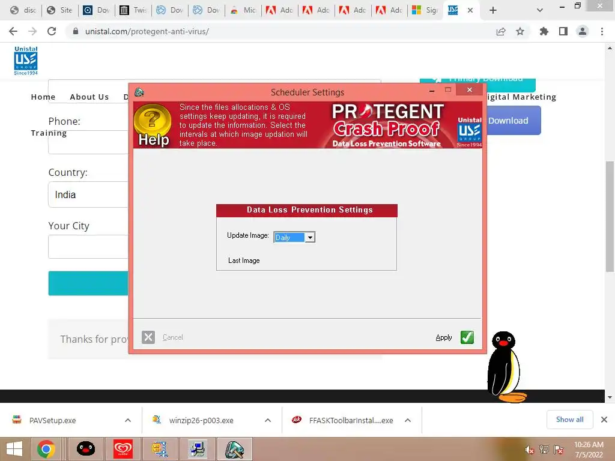Screen dimensions: 615x461
Task: Expand PAVSetup.exe download options chevron
Action: 128,420
